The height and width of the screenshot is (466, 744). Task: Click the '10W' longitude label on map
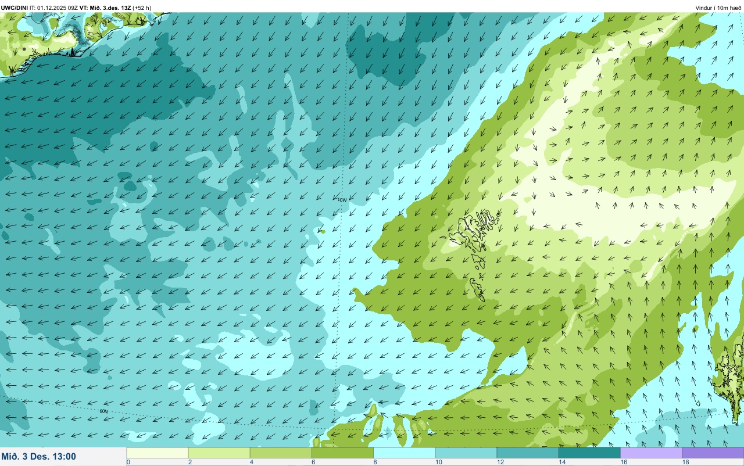pos(342,200)
